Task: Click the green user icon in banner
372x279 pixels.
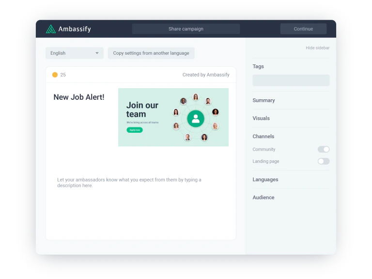Action: click(x=196, y=119)
